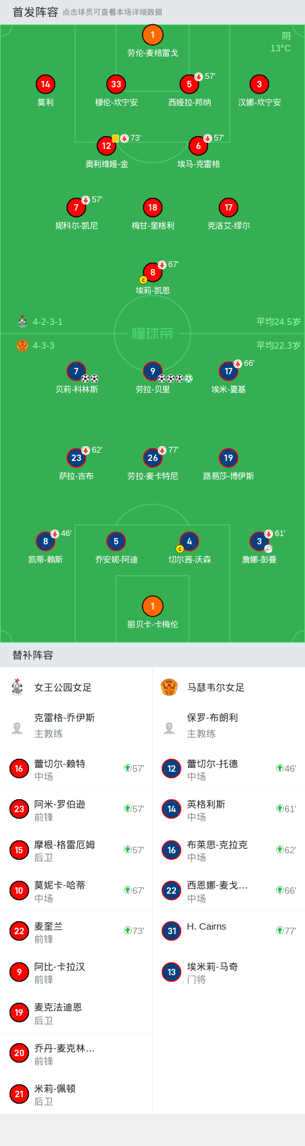The image size is (305, 1146).
Task: Click the 马瑟韦尔女足 team crest
Action: 169,687
